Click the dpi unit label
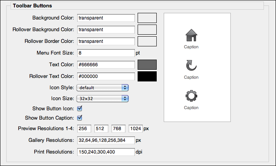The width and height of the screenshot is (276, 166). [x=139, y=152]
